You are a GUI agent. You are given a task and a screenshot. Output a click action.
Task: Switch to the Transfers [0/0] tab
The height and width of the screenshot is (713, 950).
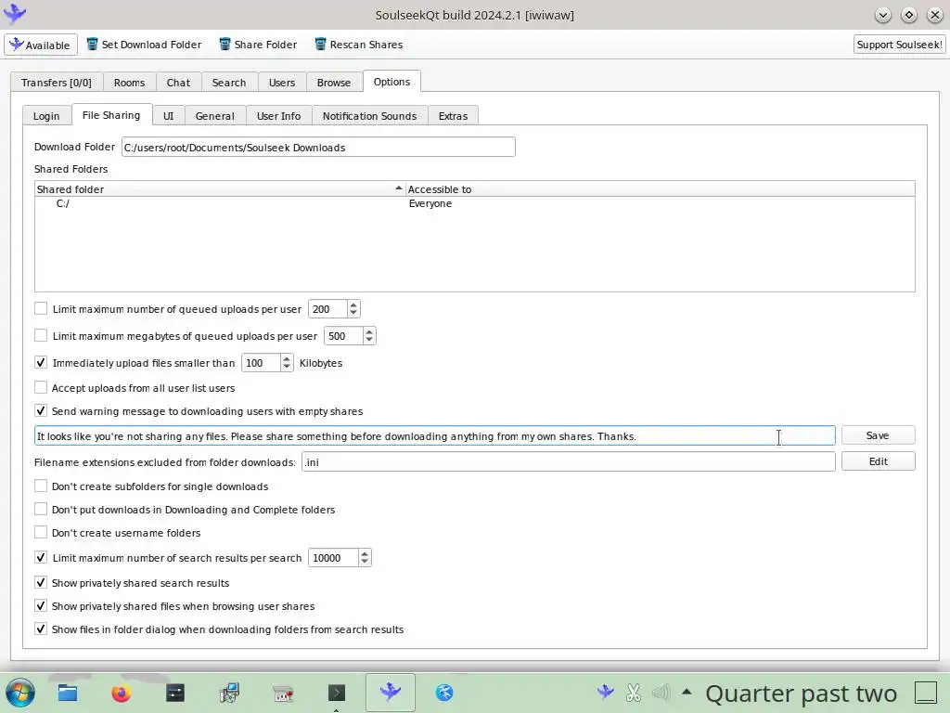[x=57, y=83]
